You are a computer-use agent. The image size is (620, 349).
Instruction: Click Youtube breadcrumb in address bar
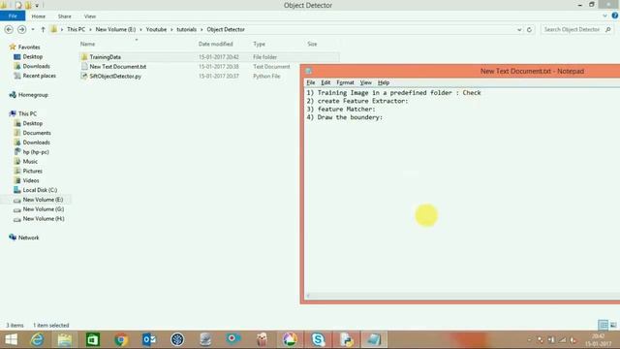click(156, 29)
